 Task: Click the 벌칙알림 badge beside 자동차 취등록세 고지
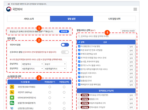tap(85, 103)
